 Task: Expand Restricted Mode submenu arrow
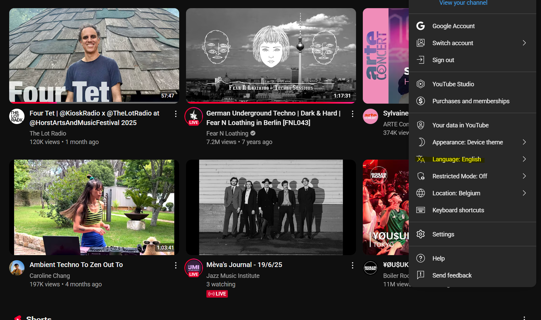[x=524, y=176]
